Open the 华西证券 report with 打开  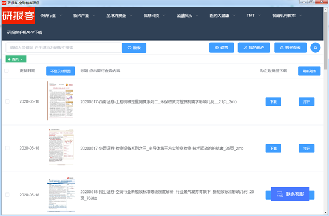coord(307,149)
